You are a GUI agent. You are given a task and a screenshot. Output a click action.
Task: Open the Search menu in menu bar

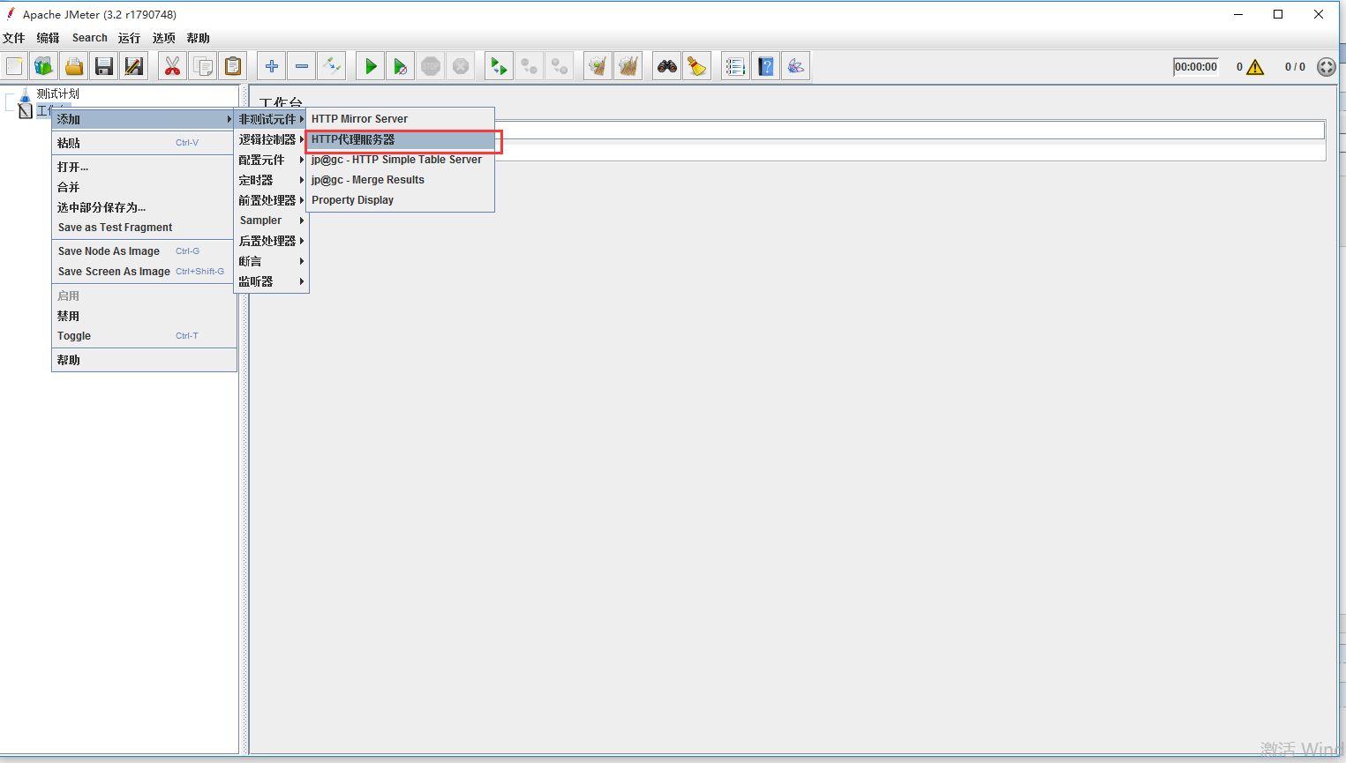90,38
